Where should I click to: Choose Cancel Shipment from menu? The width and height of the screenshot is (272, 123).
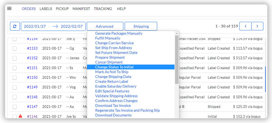click(109, 62)
